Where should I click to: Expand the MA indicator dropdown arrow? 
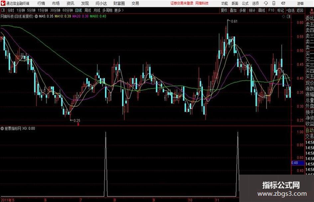[x=36, y=16]
